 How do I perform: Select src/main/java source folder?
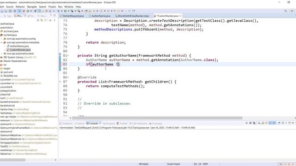click(x=11, y=31)
